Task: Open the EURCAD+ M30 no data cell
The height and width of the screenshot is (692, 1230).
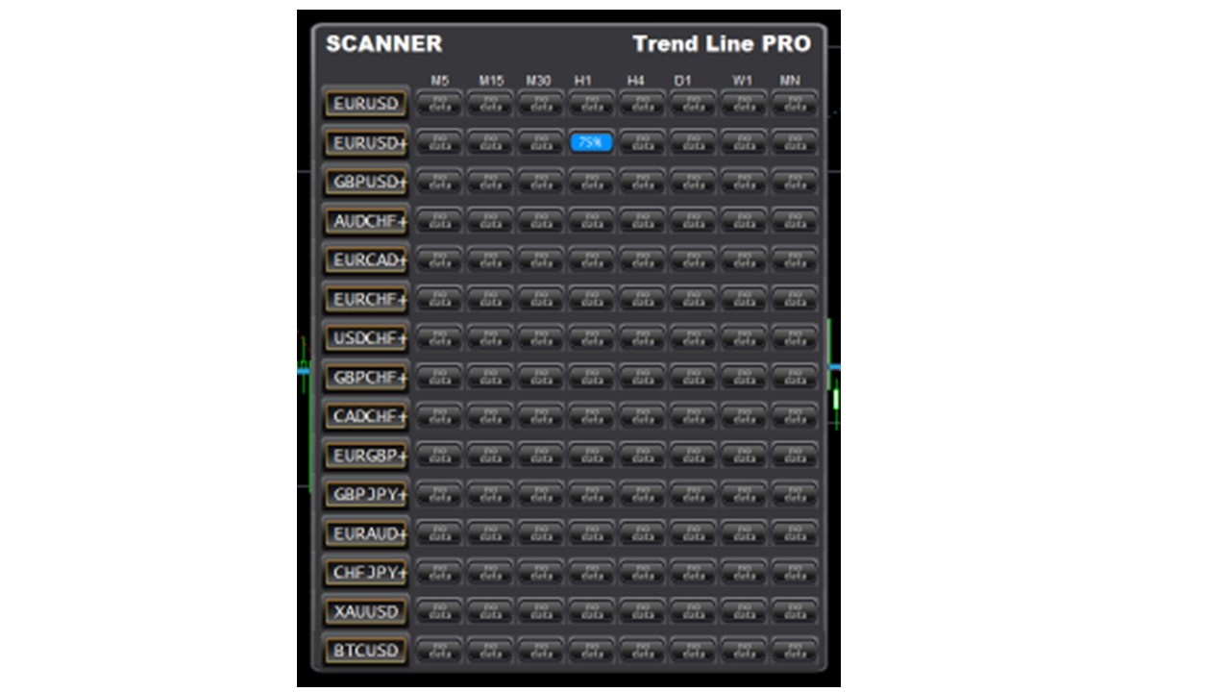Action: [x=541, y=259]
